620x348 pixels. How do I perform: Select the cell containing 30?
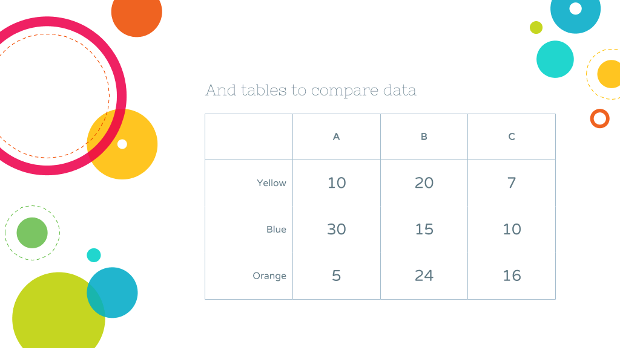point(337,230)
